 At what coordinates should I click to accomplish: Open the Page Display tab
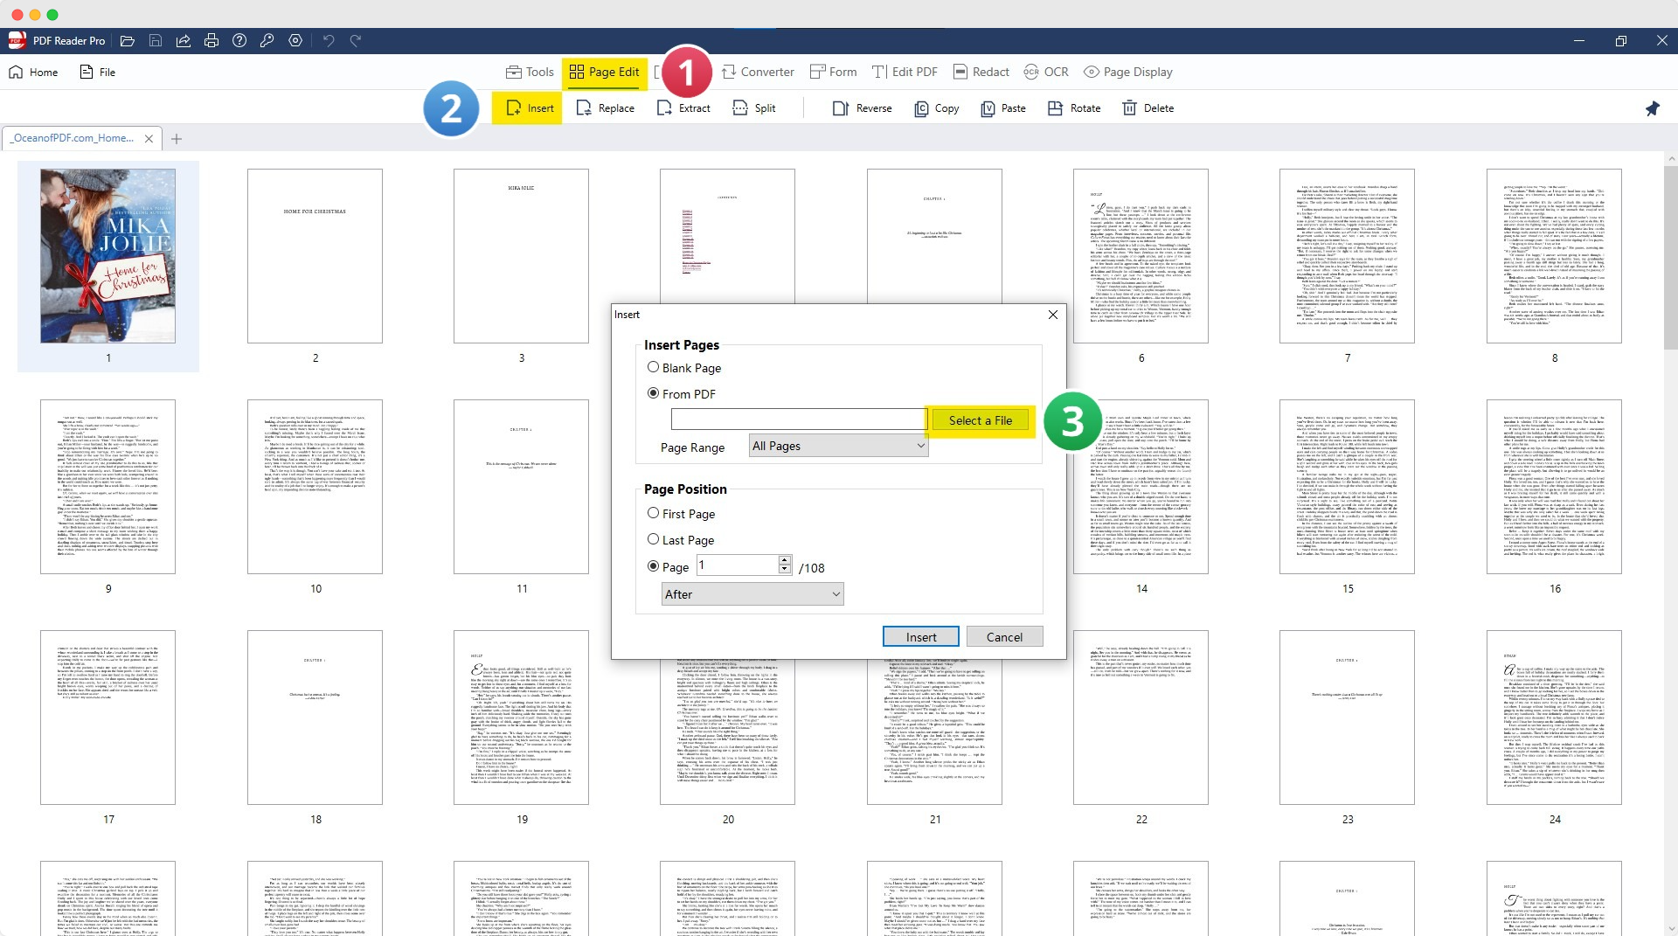[x=1128, y=73]
